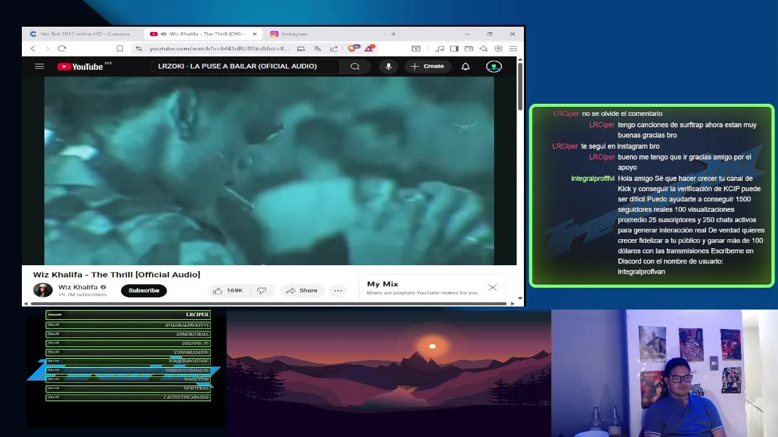The width and height of the screenshot is (778, 437).
Task: Dislike the Wiz Khalifa video
Action: [262, 290]
